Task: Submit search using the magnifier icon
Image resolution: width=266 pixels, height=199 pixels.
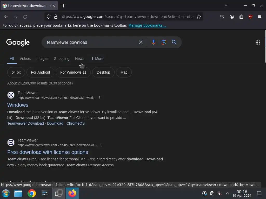Action: (174, 42)
